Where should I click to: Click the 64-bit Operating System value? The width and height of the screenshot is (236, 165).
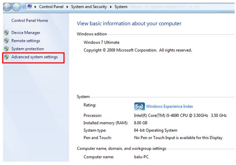point(155,130)
